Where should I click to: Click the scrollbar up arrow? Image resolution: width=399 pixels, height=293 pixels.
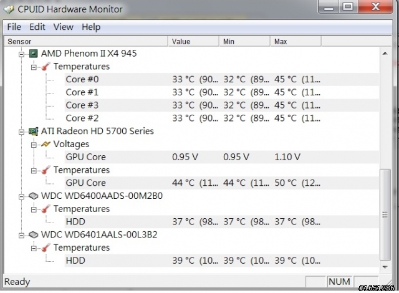[385, 54]
